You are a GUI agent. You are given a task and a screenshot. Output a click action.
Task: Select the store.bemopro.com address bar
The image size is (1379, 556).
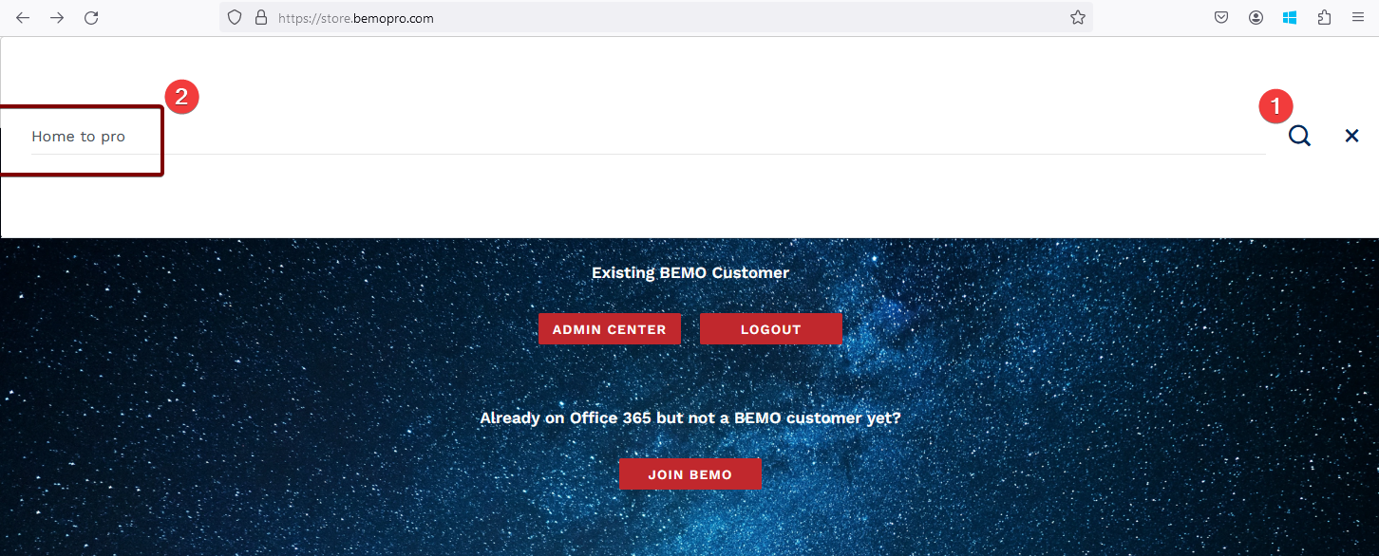[665, 18]
